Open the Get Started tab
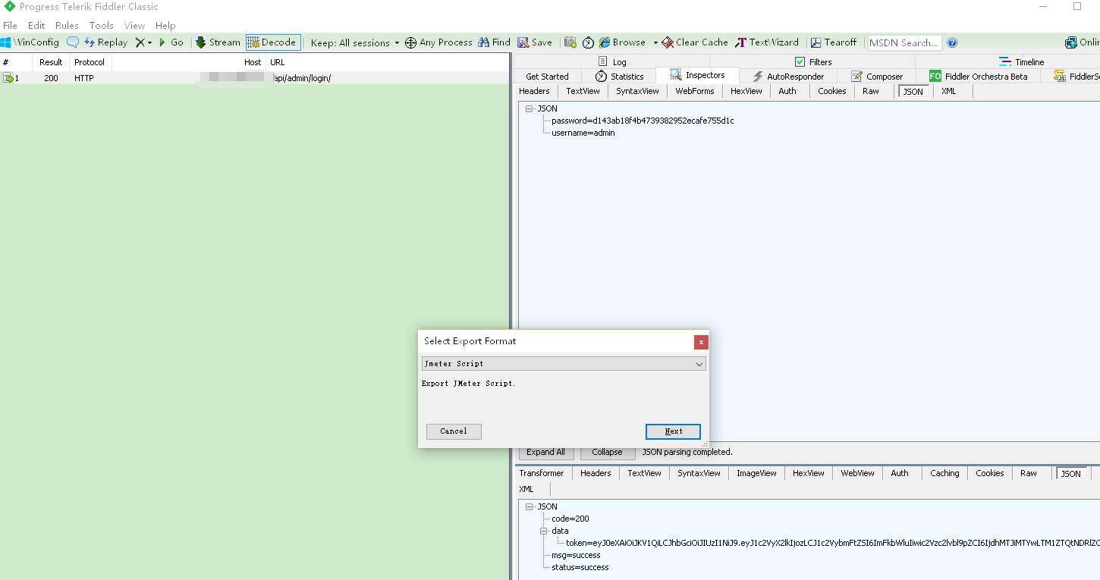This screenshot has height=580, width=1100. (x=547, y=77)
